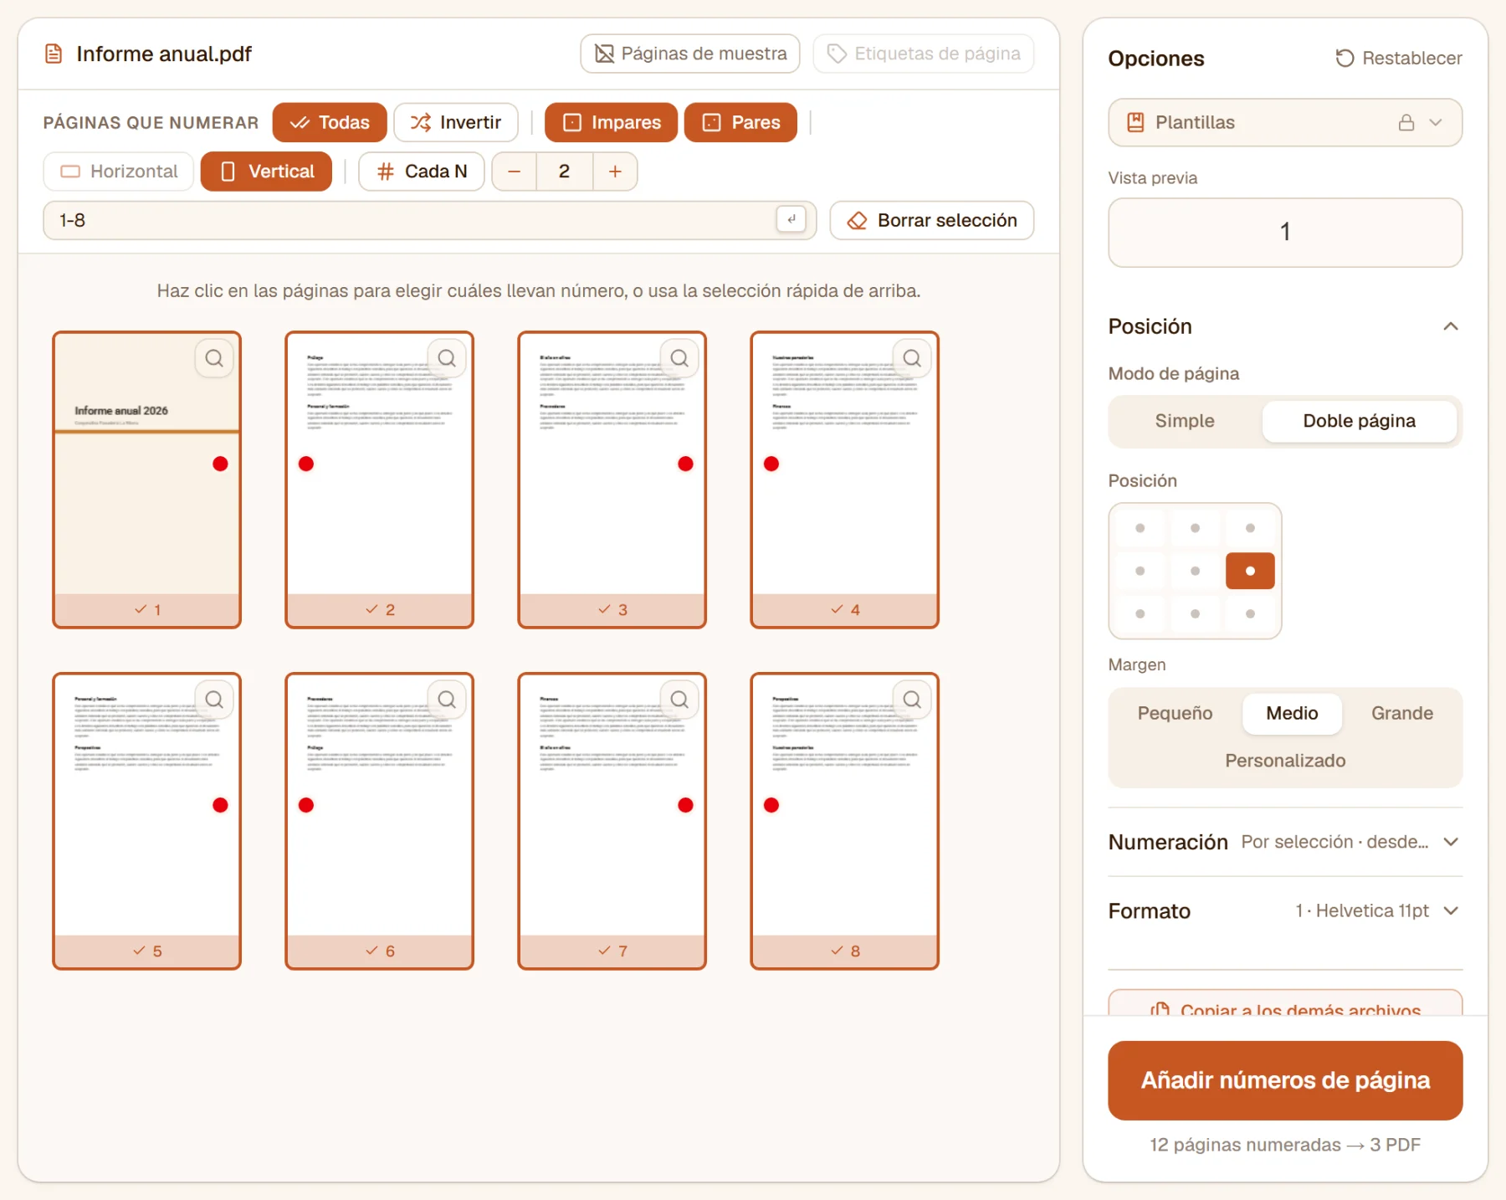This screenshot has height=1200, width=1506.
Task: Select the top-left position dot
Action: click(x=1140, y=528)
